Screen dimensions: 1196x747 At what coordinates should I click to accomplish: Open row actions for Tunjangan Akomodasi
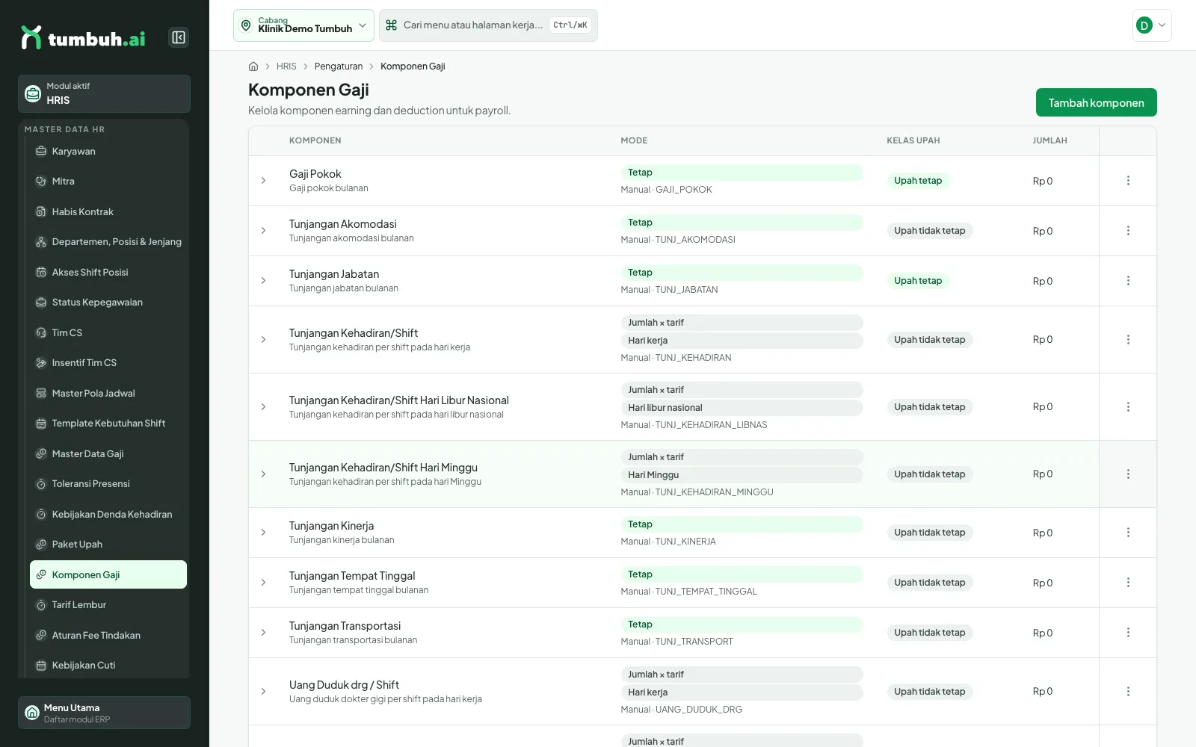point(1128,231)
